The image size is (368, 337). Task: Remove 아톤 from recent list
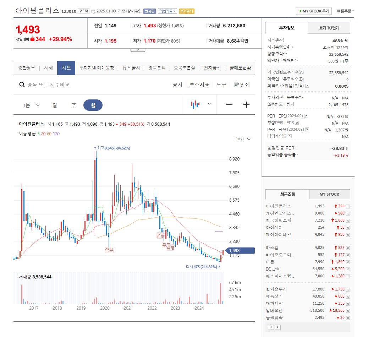(x=348, y=262)
